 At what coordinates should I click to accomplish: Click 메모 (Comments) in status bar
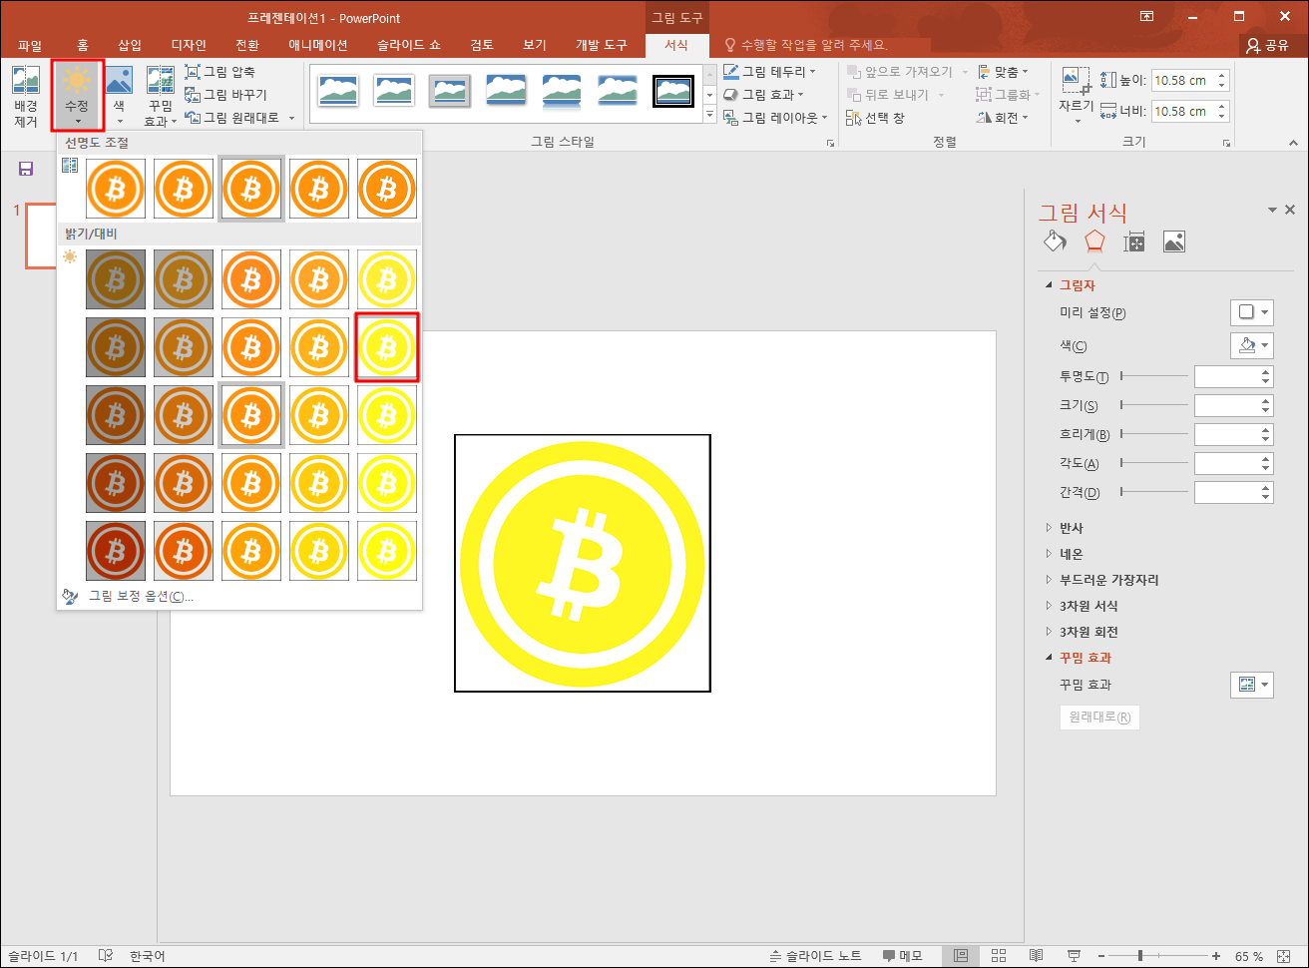(902, 956)
